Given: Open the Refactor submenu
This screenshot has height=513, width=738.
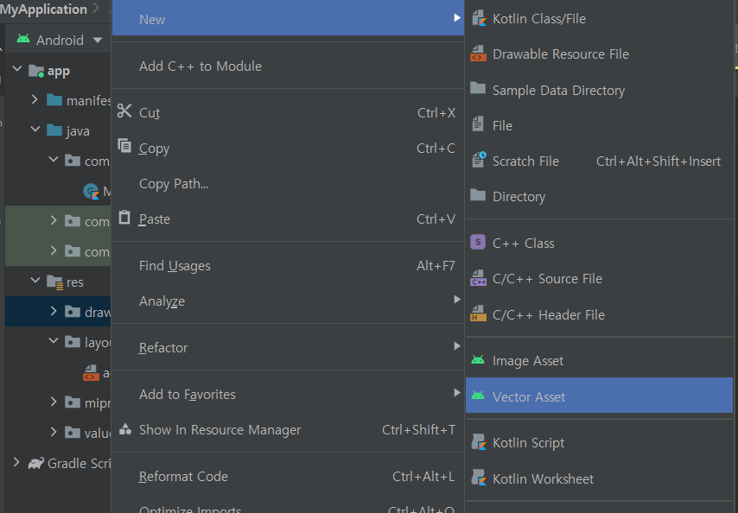Looking at the screenshot, I should pyautogui.click(x=163, y=347).
